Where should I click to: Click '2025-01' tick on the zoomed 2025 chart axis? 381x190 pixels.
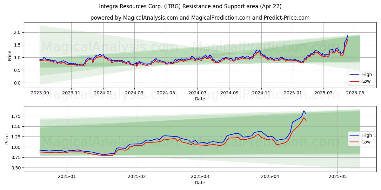67,177
